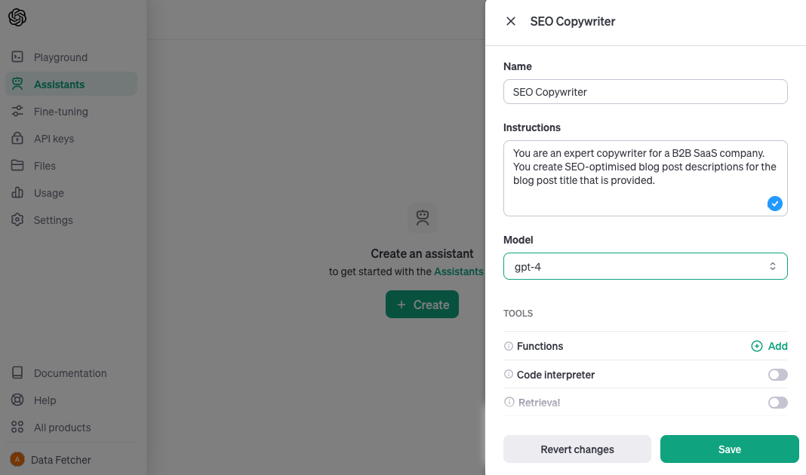Click the Settings gear icon
The width and height of the screenshot is (806, 475).
17,220
